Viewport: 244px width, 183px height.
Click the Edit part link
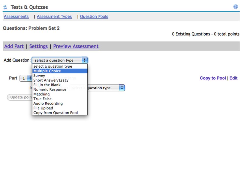click(233, 78)
